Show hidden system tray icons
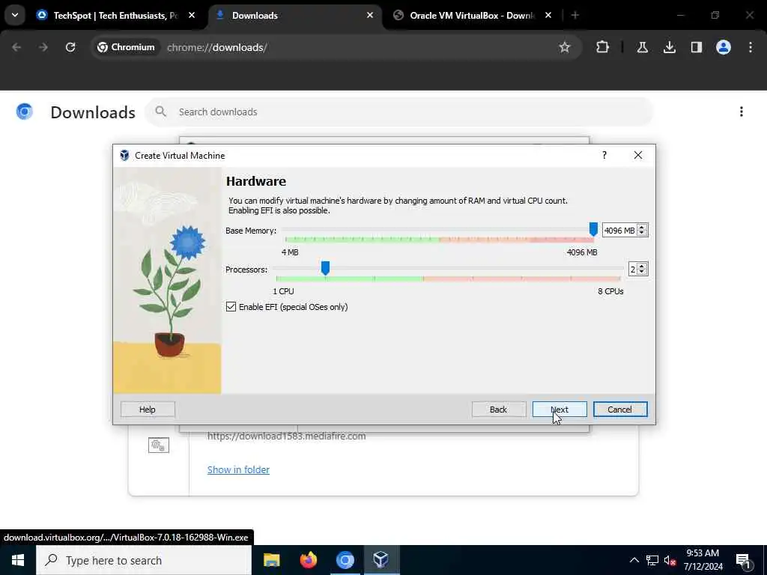 (x=634, y=560)
